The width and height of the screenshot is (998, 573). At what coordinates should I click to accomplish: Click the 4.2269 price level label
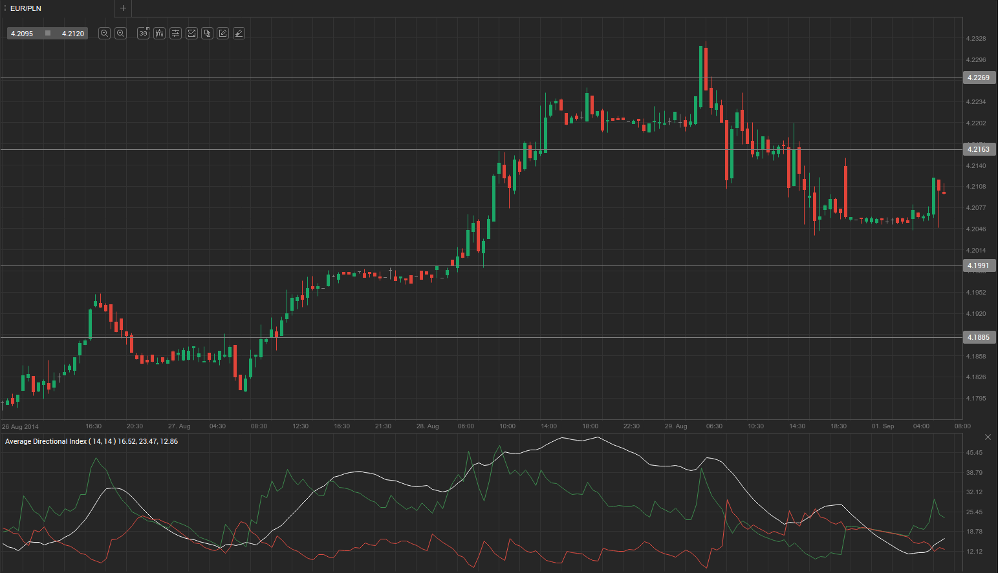[979, 78]
